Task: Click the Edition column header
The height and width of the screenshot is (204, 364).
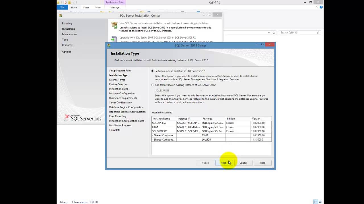Action: coord(238,119)
